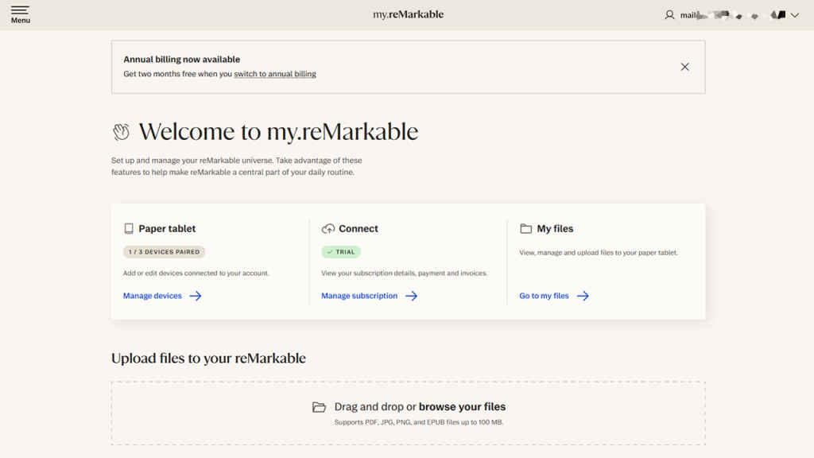Select Manage subscription
The width and height of the screenshot is (814, 458).
pos(359,295)
